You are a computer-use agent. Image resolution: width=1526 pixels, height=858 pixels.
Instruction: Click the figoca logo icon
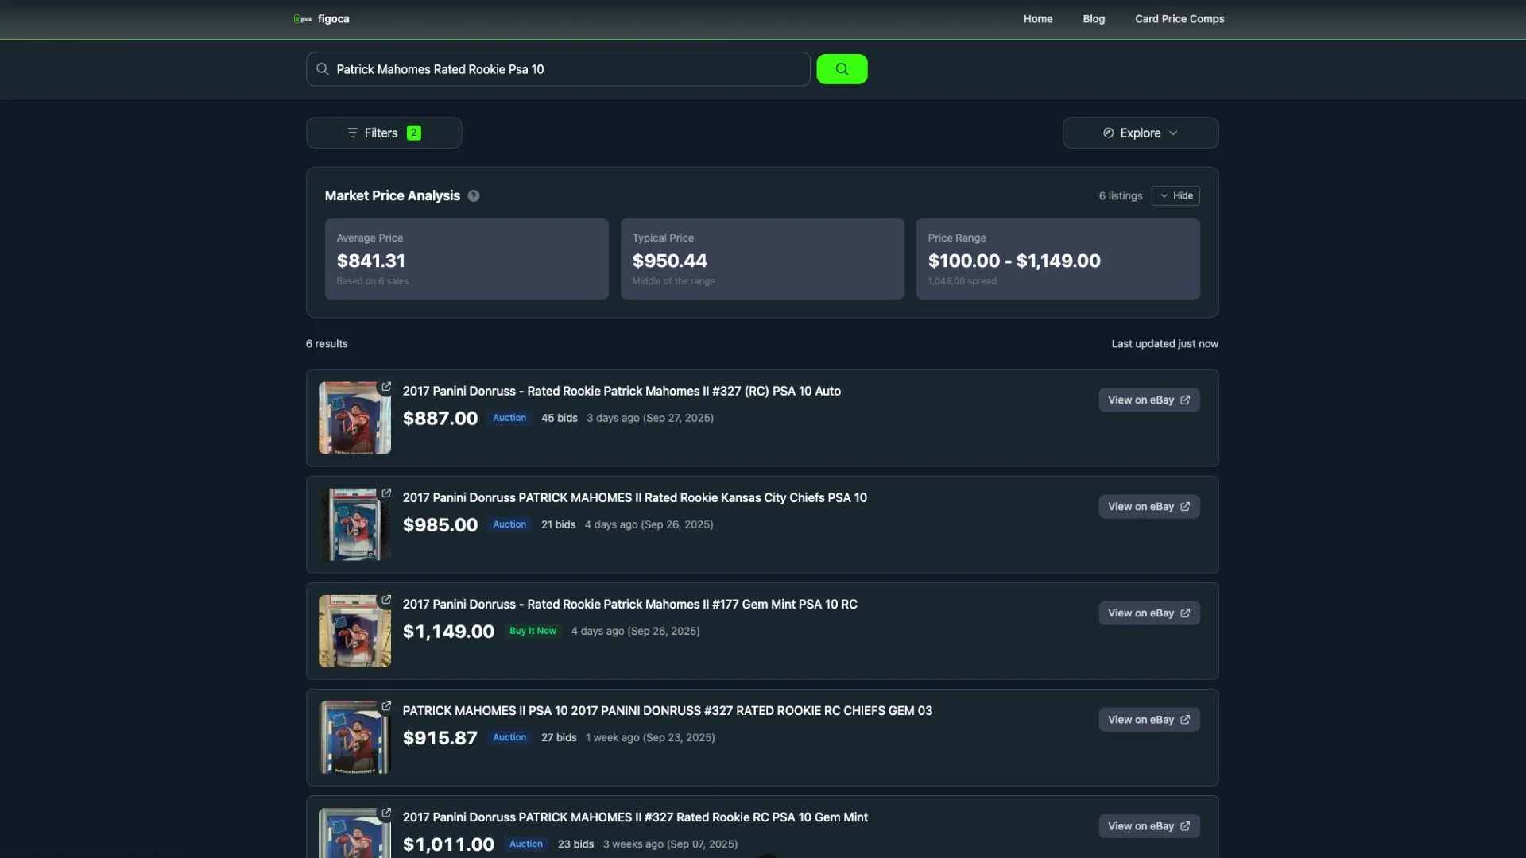coord(302,18)
